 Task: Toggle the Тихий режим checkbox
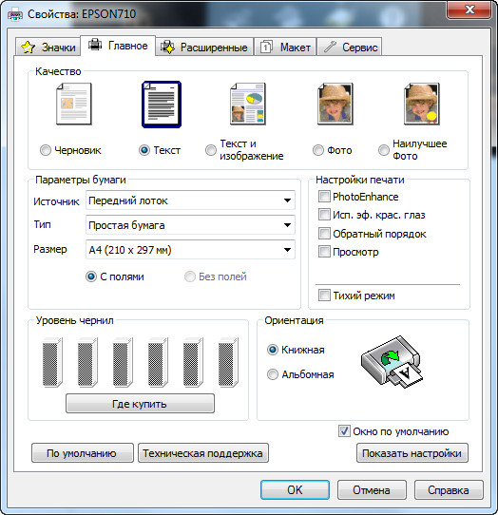pos(324,295)
